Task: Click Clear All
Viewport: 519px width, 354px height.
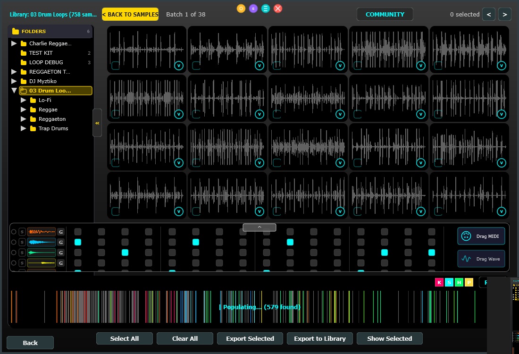Action: (184, 338)
